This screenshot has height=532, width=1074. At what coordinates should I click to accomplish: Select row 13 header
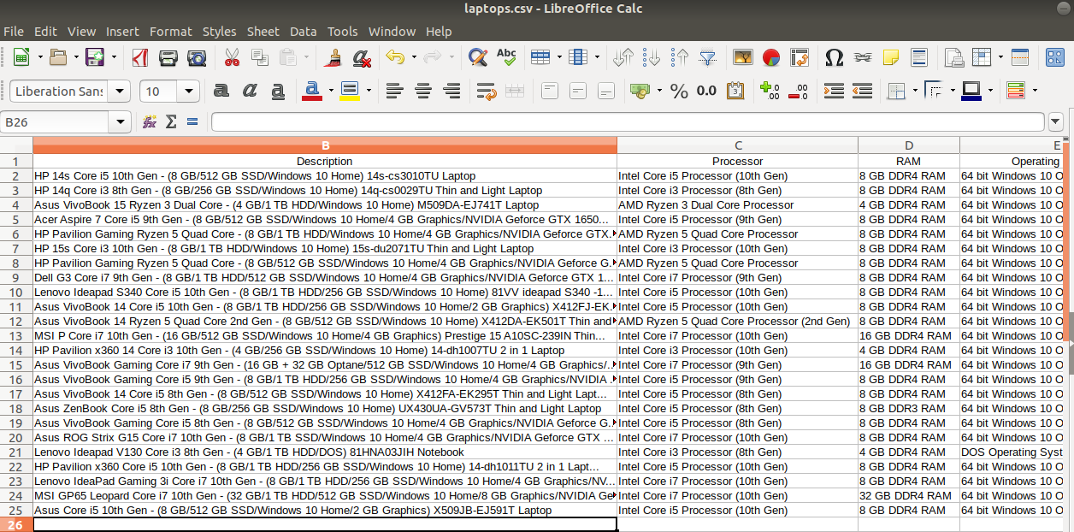pos(16,335)
